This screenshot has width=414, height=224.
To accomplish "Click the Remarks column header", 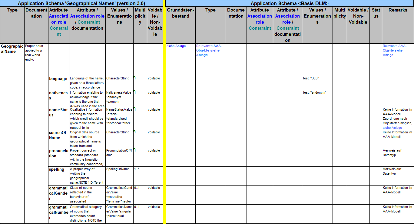I will point(398,25).
